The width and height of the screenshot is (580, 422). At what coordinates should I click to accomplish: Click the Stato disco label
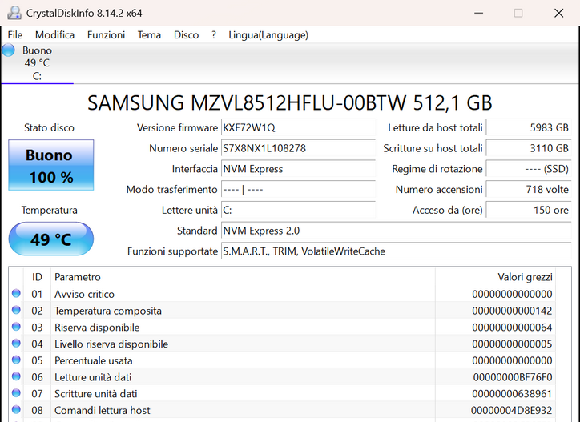pyautogui.click(x=49, y=128)
